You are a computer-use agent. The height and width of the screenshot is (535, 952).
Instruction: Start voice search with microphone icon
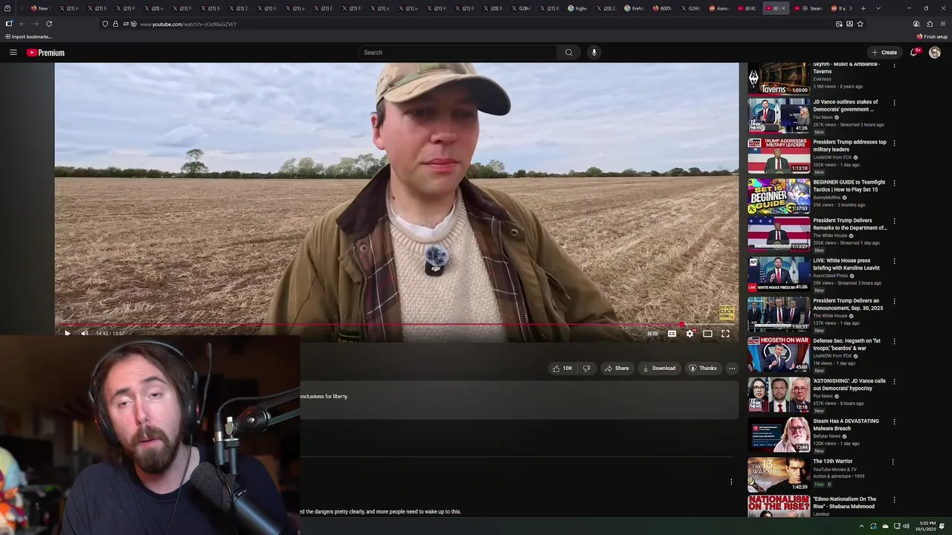click(x=594, y=52)
